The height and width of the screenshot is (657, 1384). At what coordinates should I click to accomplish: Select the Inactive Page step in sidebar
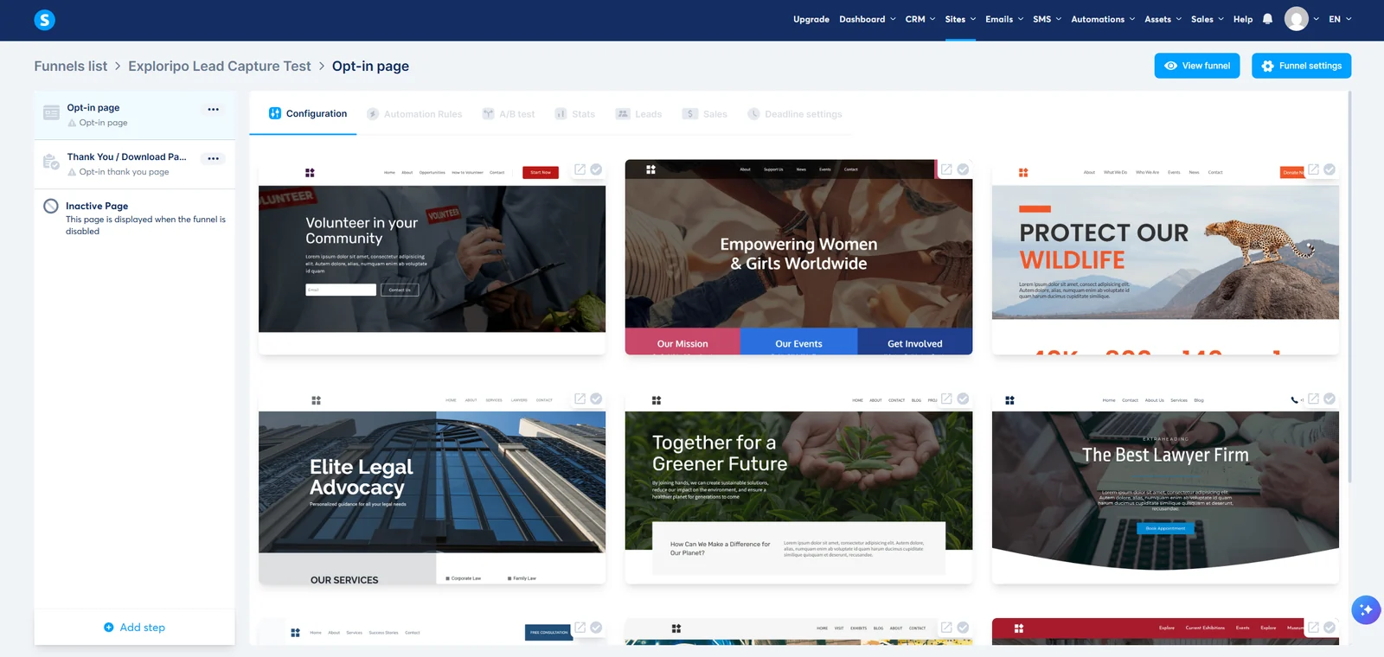click(x=134, y=218)
